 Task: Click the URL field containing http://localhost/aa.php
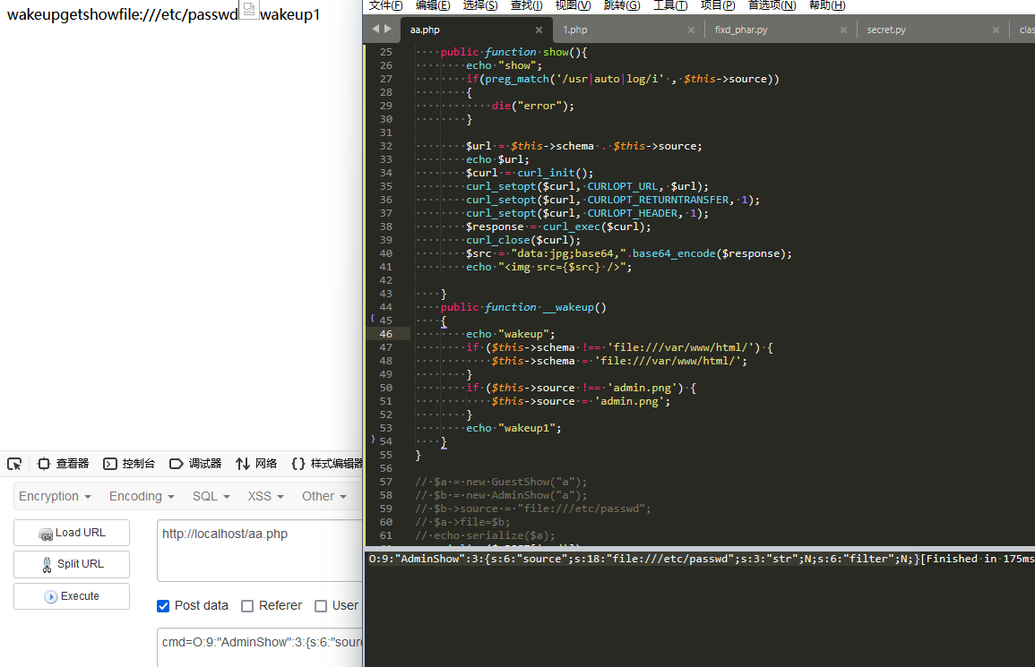click(260, 551)
